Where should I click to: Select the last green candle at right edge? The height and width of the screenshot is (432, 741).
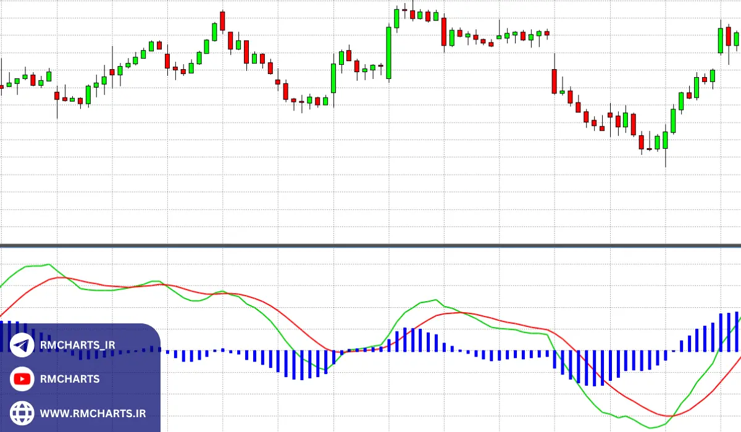pyautogui.click(x=735, y=39)
